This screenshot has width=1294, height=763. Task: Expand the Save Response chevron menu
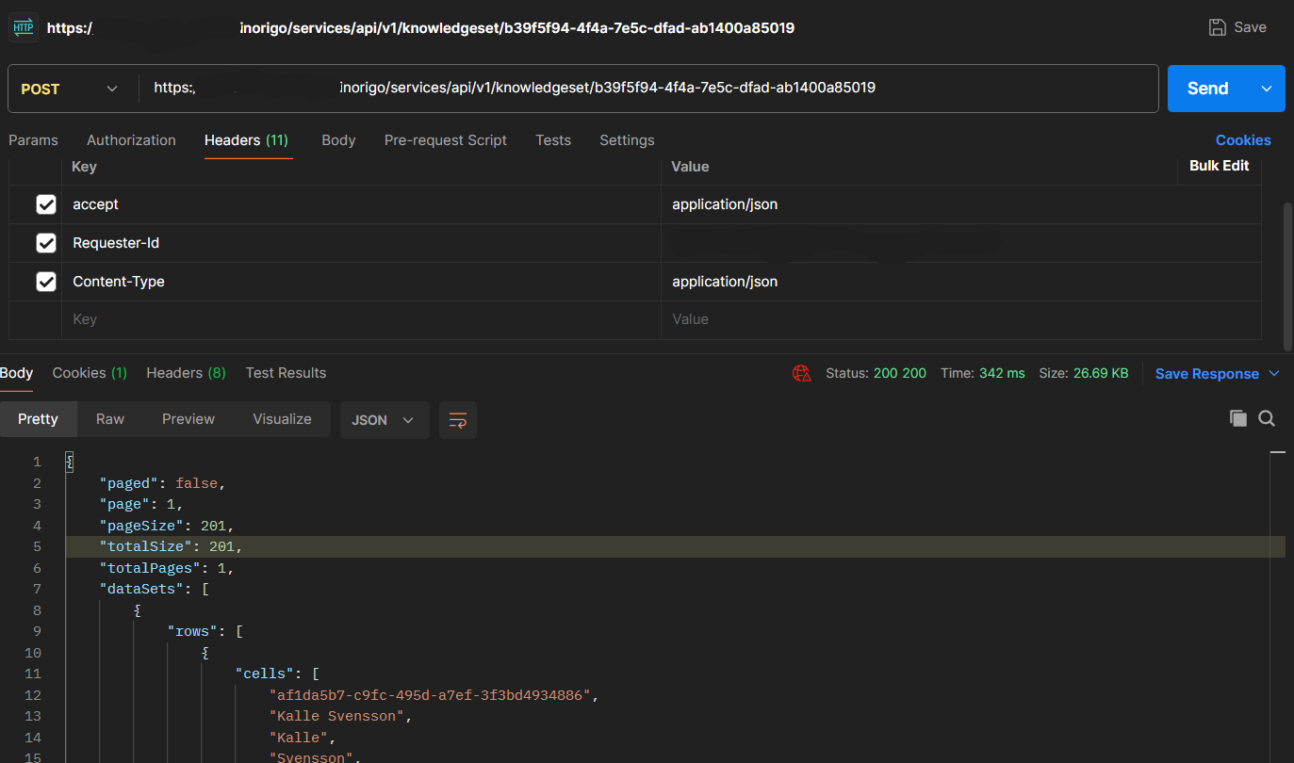pos(1274,374)
